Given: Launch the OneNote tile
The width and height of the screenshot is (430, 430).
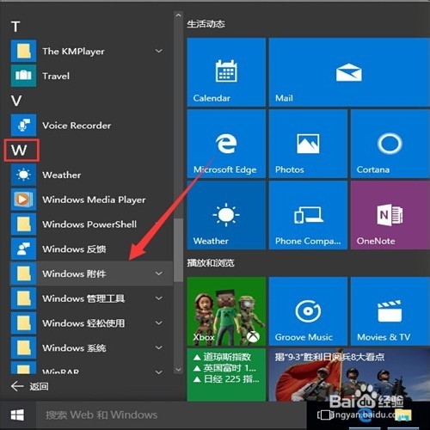Looking at the screenshot, I should (390, 215).
